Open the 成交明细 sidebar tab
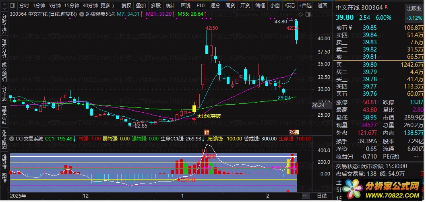The image size is (426, 202). (4, 72)
